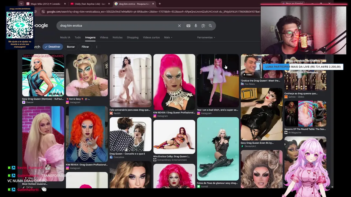Open the Sexy Drag Queen (Remixes) - RuPaul link
The image size is (351, 197).
(x=43, y=99)
